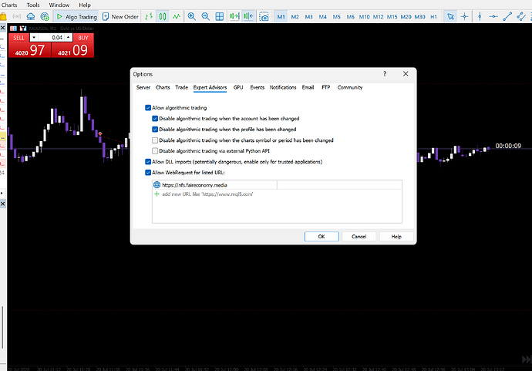Uncheck Allow DLL imports option
The image size is (532, 371).
pos(148,161)
